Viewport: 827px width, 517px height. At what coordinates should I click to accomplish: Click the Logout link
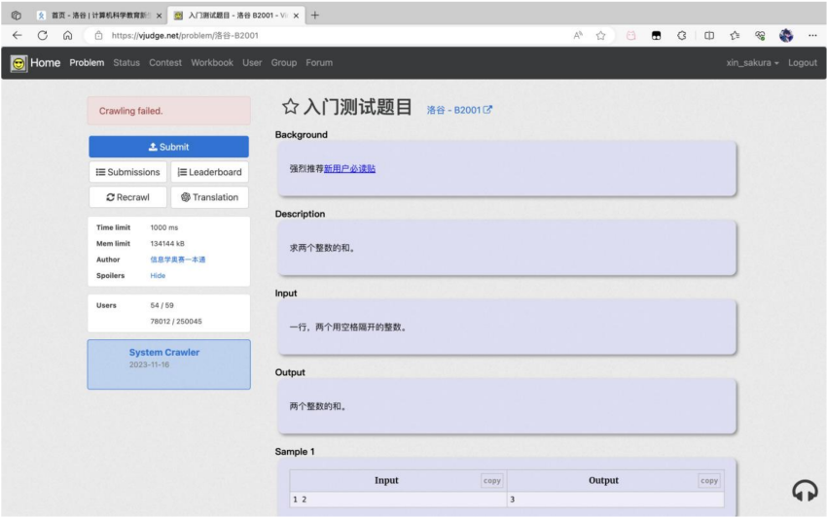tap(803, 63)
